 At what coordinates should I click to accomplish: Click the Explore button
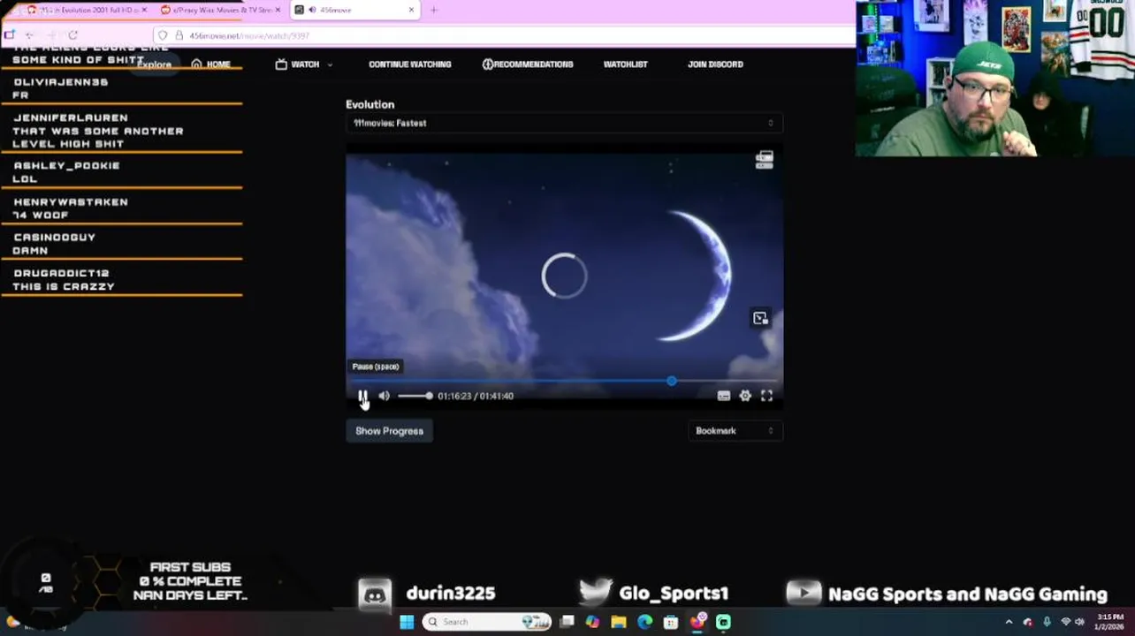(x=154, y=64)
